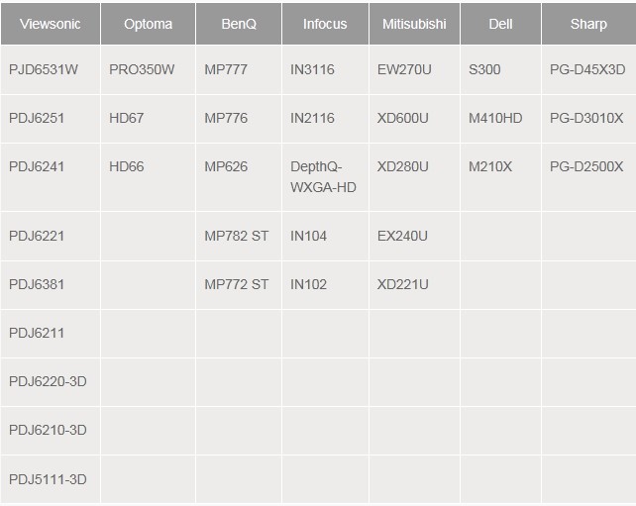Image resolution: width=636 pixels, height=506 pixels.
Task: Click the Mitsubishi header cell
Action: click(x=414, y=24)
